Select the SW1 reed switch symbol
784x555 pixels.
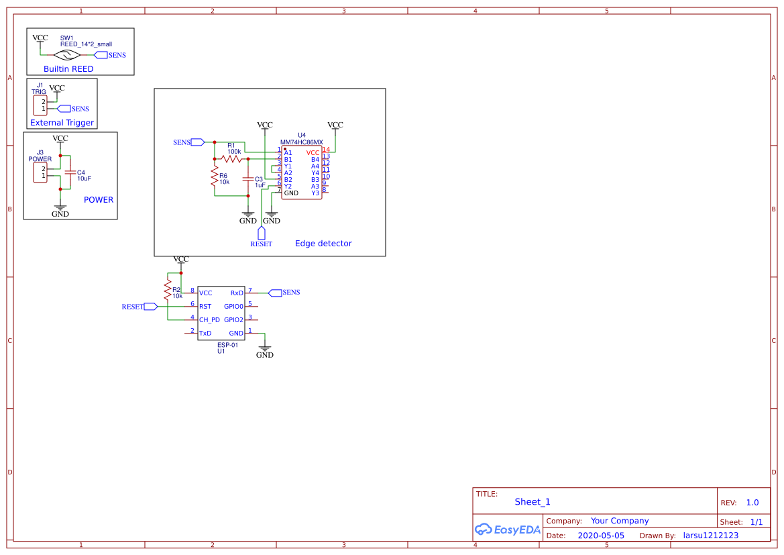67,55
